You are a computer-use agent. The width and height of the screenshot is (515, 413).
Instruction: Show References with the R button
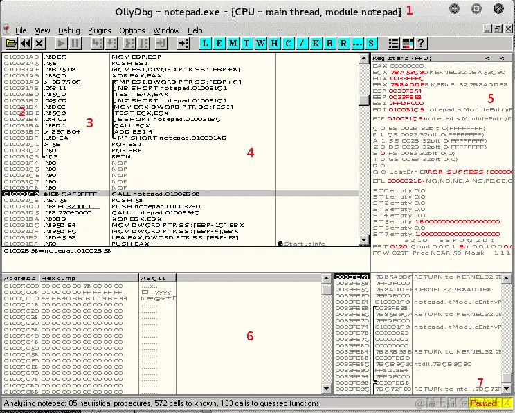click(x=343, y=44)
